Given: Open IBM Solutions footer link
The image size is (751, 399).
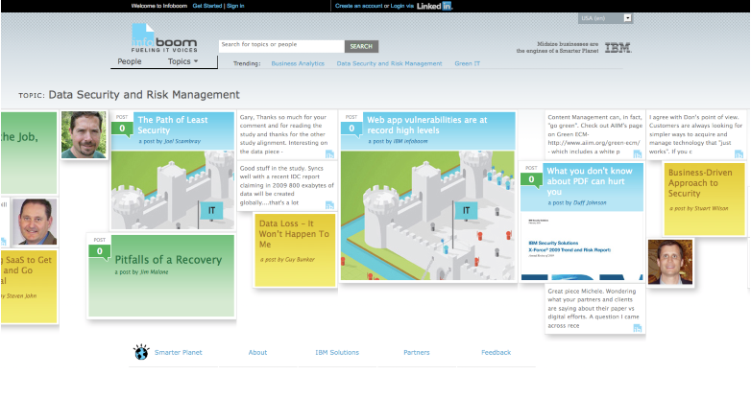Looking at the screenshot, I should pos(337,353).
